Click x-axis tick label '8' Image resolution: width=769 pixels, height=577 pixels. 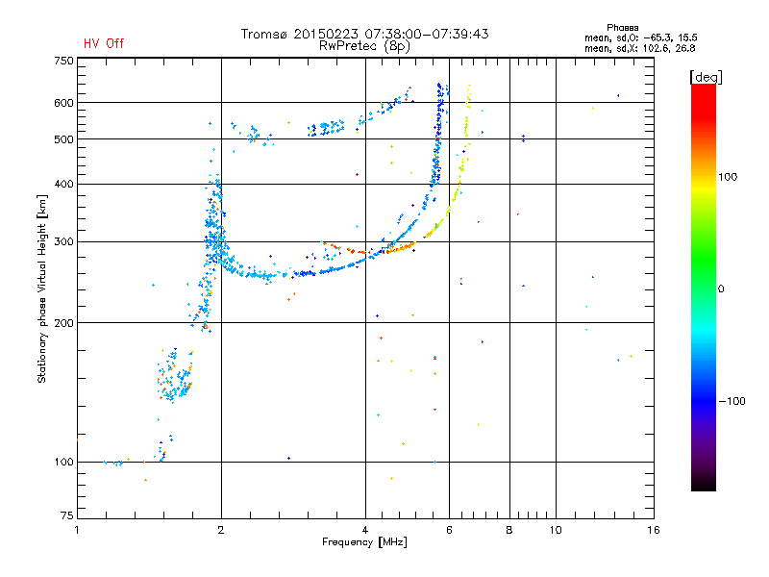[x=509, y=530]
